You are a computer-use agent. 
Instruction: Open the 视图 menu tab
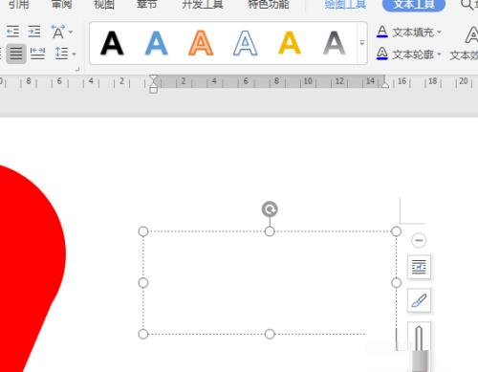[x=104, y=5]
